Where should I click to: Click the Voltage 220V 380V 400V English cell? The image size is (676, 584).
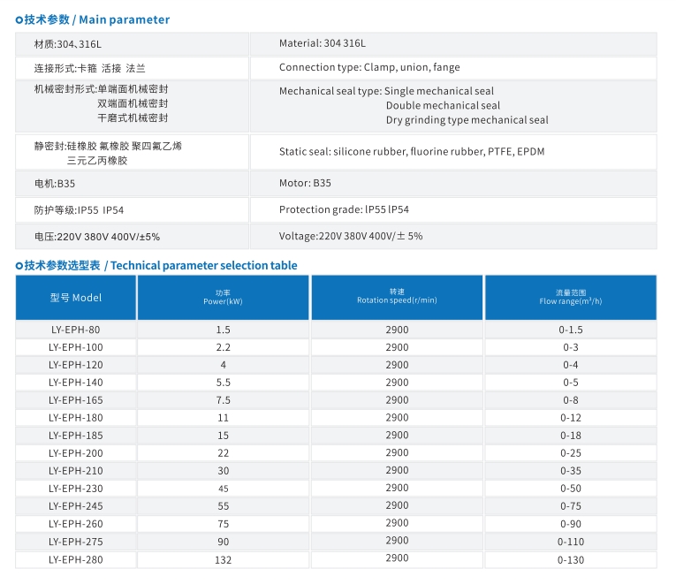point(351,236)
